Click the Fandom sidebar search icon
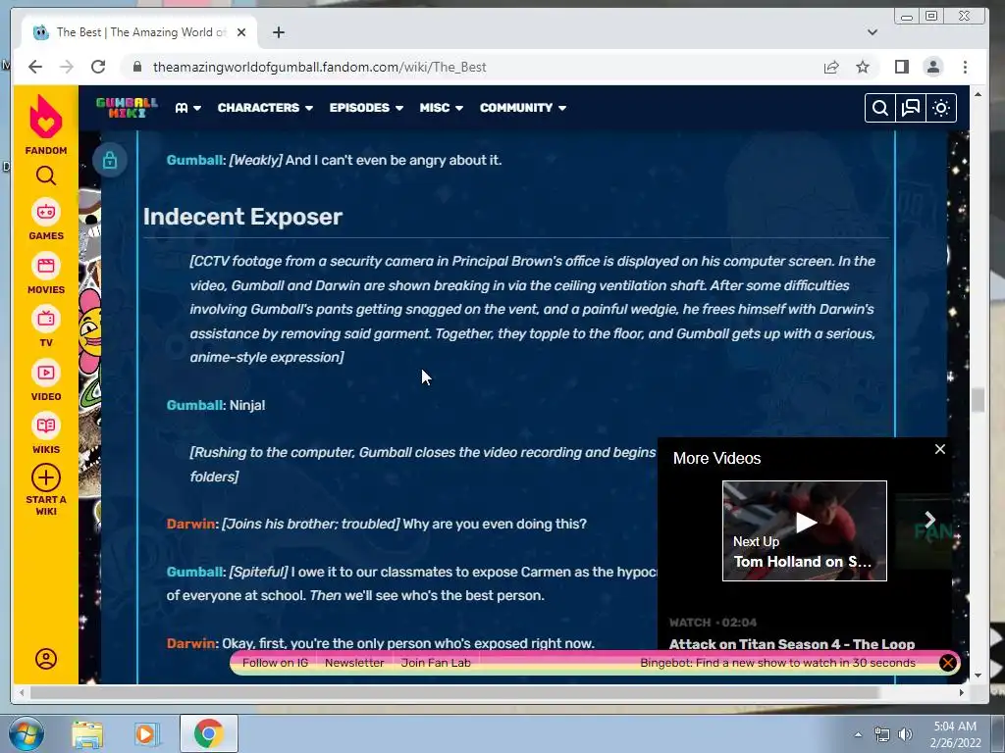Screen dimensions: 1005x753 point(45,175)
